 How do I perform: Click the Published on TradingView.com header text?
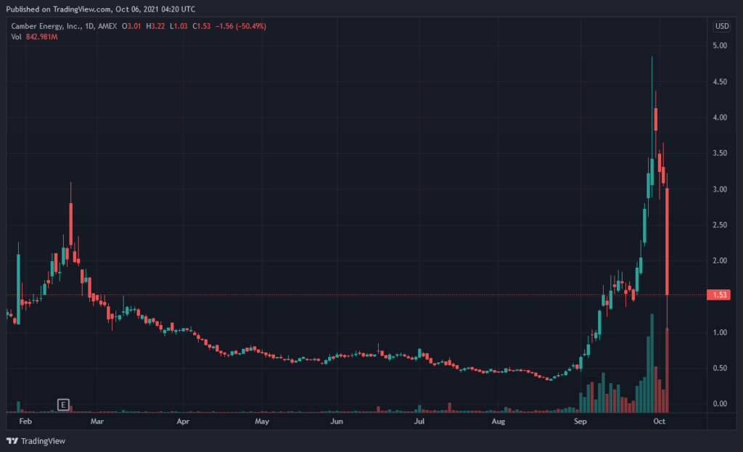[x=100, y=9]
